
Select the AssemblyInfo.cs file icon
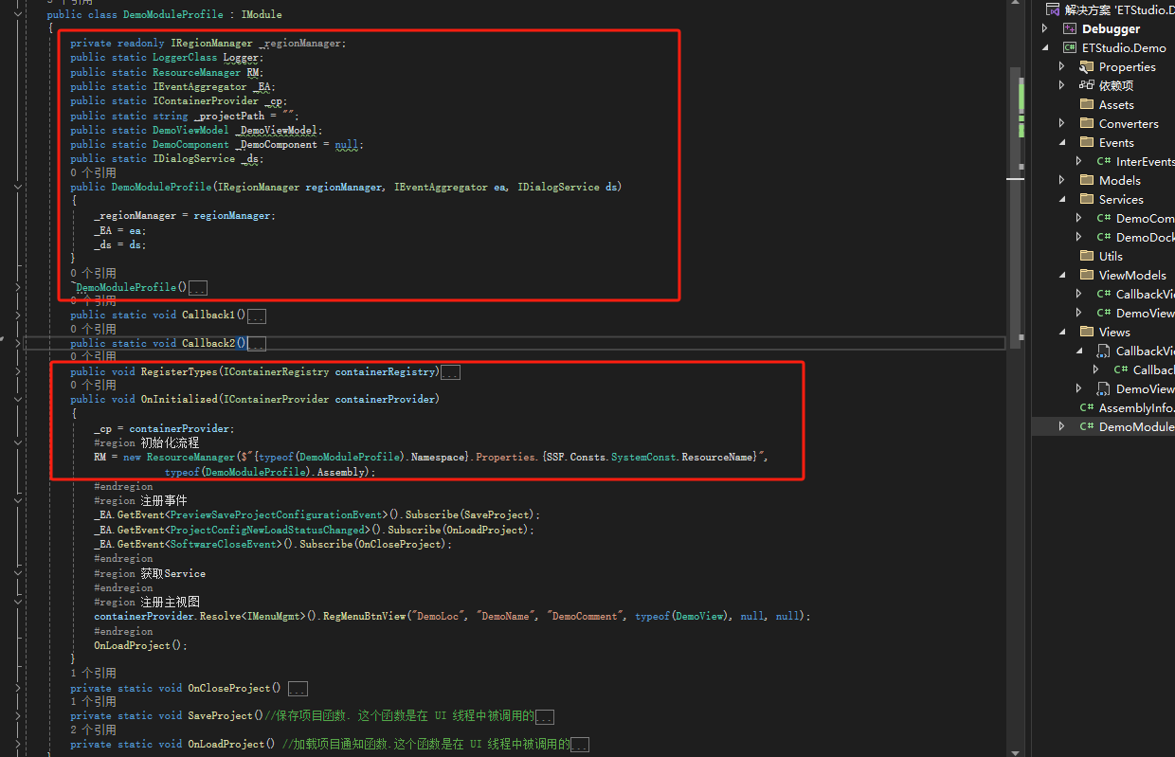1090,407
